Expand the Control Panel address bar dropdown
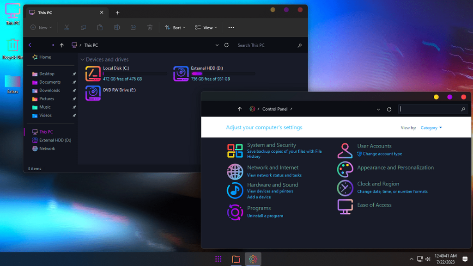Image resolution: width=473 pixels, height=266 pixels. point(378,110)
